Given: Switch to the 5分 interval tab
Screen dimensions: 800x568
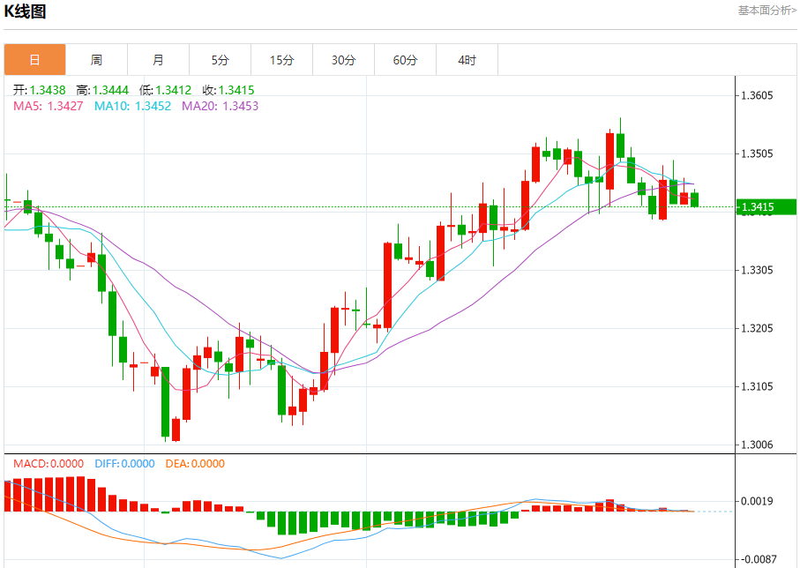Looking at the screenshot, I should pos(220,60).
